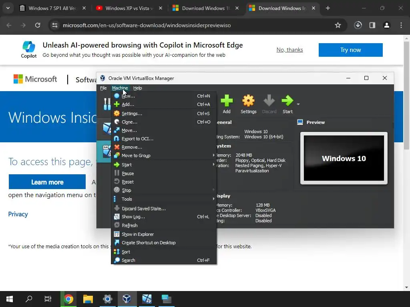410x307 pixels.
Task: Switch to Download Windows 10 tab
Action: coord(205,8)
